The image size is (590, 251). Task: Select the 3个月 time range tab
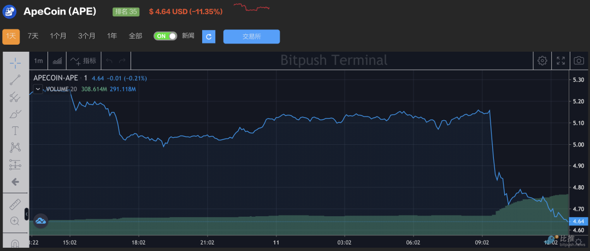pos(86,36)
